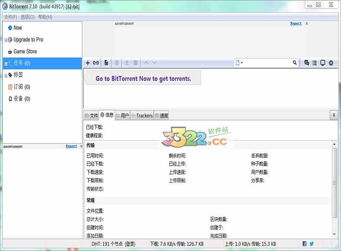341x251 pixels.
Task: Switch to the 用户 tab
Action: tap(122, 115)
